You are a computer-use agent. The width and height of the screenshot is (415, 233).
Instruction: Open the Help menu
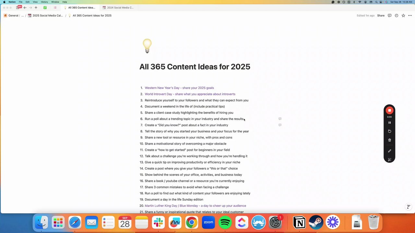(x=65, y=2)
